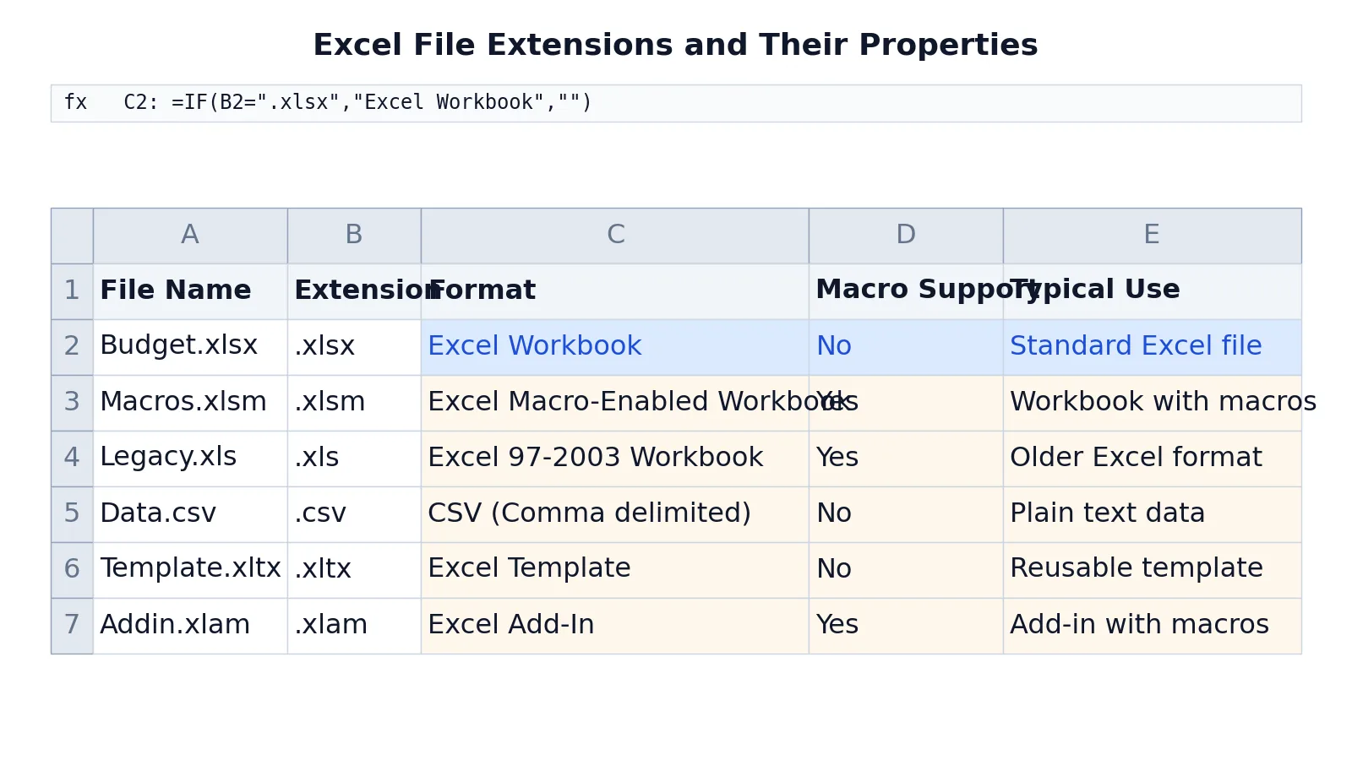1352x760 pixels.
Task: Click the select-all corner of the sheet
Action: (72, 236)
